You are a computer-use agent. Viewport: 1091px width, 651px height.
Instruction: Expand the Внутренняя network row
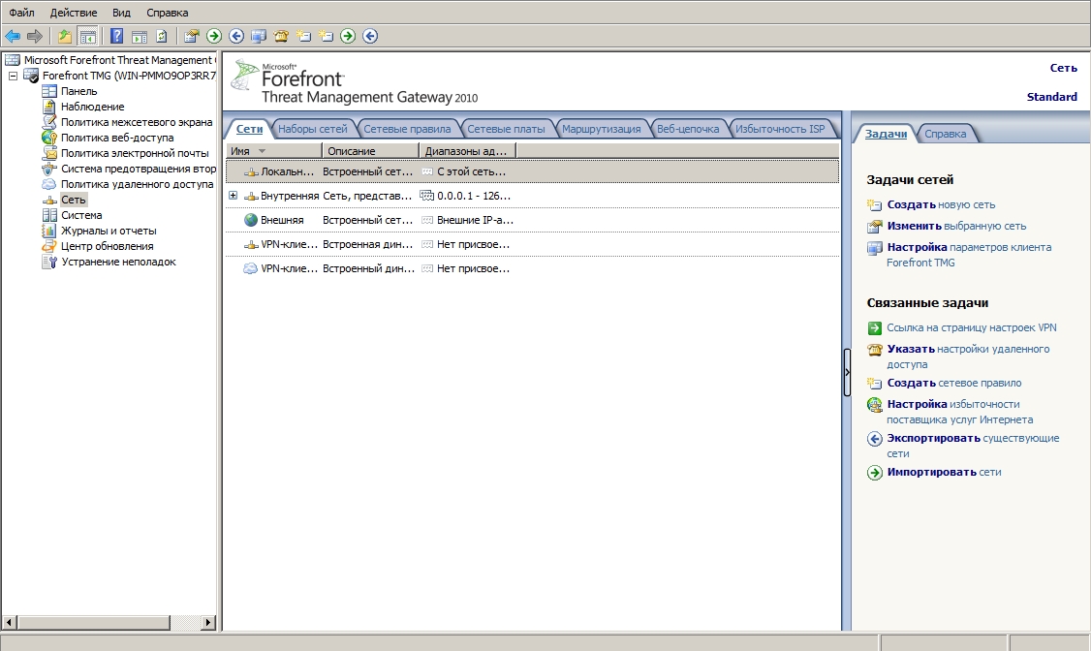coord(233,196)
